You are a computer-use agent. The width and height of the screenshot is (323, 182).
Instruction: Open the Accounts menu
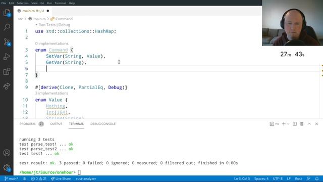point(7,153)
